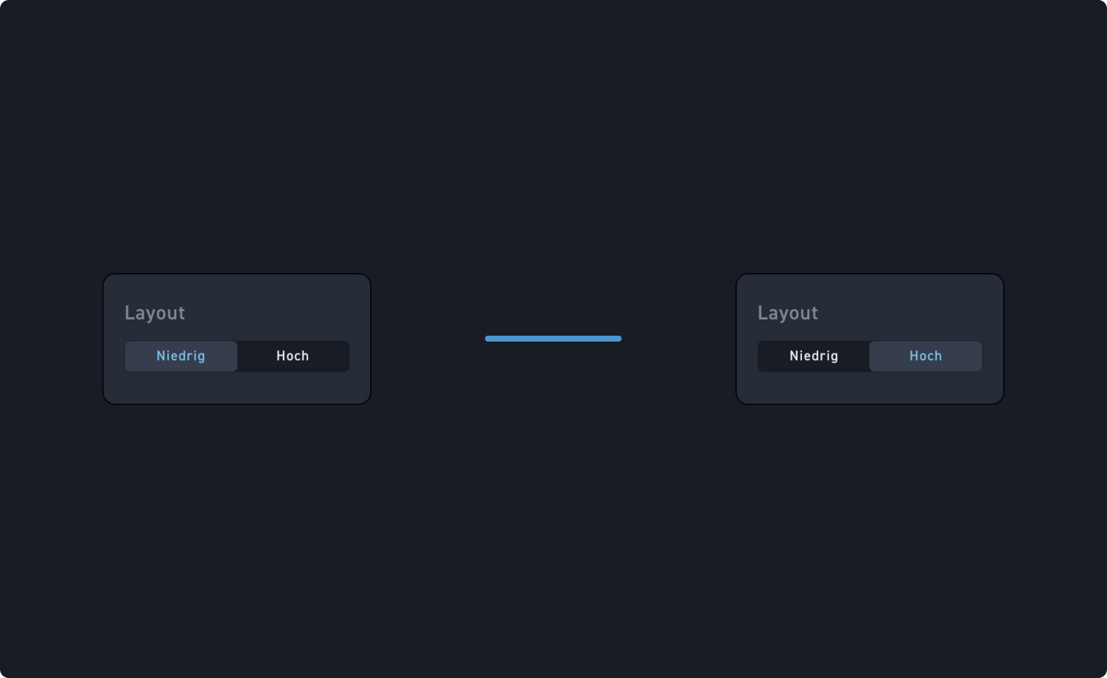The image size is (1107, 678).
Task: Click the white Hoch label in the left segmented control
Action: (x=293, y=356)
